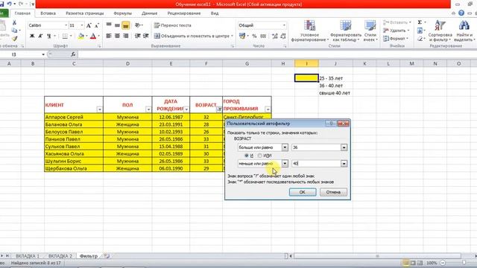Select the И radio button

(247, 156)
